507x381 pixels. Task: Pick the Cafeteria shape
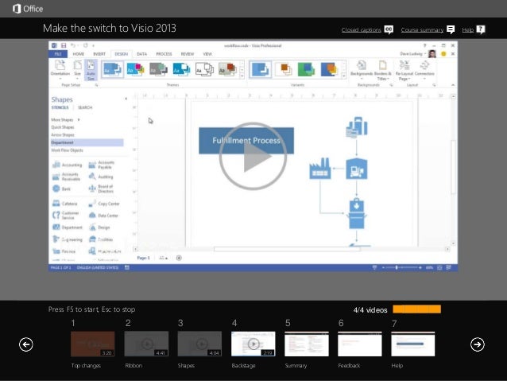point(65,204)
